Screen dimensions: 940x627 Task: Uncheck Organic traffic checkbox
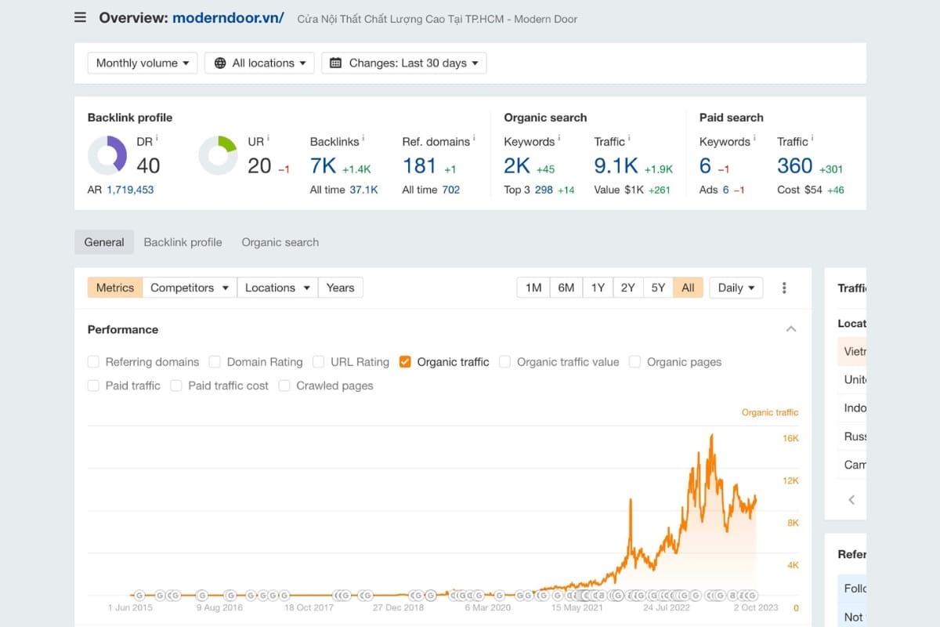[x=405, y=362]
